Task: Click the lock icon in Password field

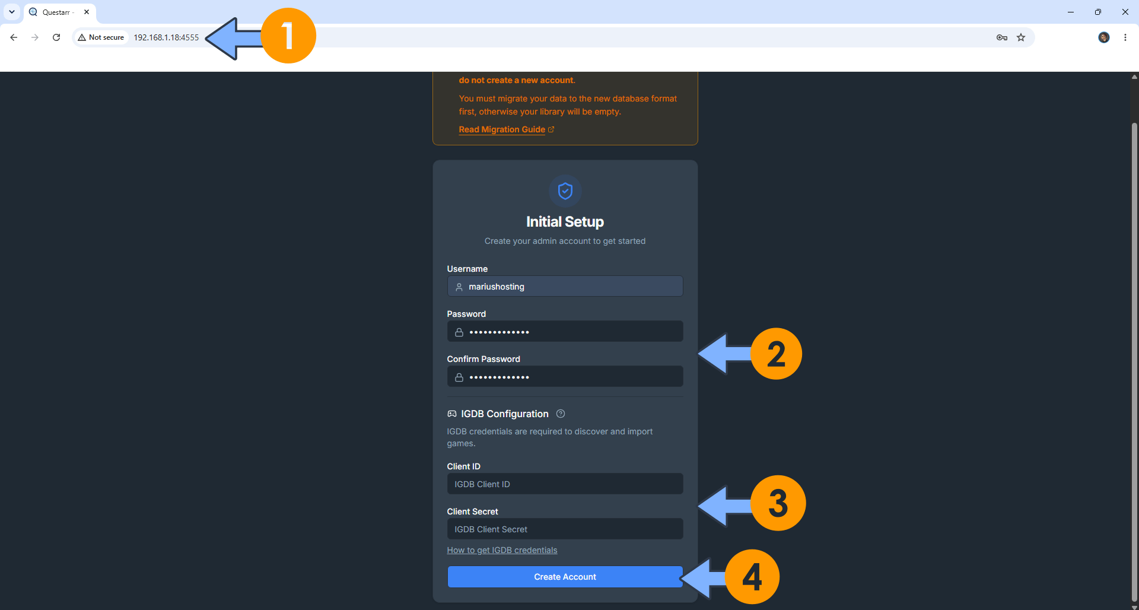Action: click(x=459, y=332)
